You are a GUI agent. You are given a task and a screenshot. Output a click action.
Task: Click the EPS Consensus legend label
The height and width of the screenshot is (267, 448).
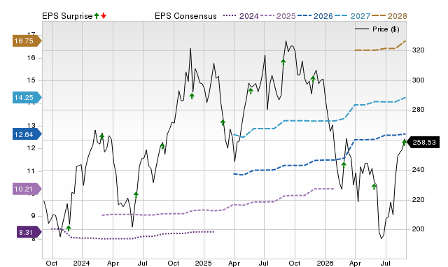tap(185, 16)
